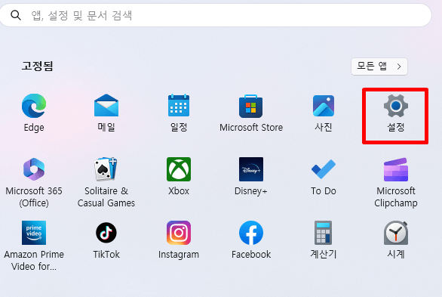Open the 시계 (Clock) app

coord(396,233)
